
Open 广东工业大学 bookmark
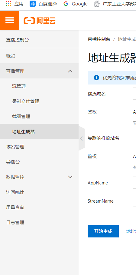[119, 4]
